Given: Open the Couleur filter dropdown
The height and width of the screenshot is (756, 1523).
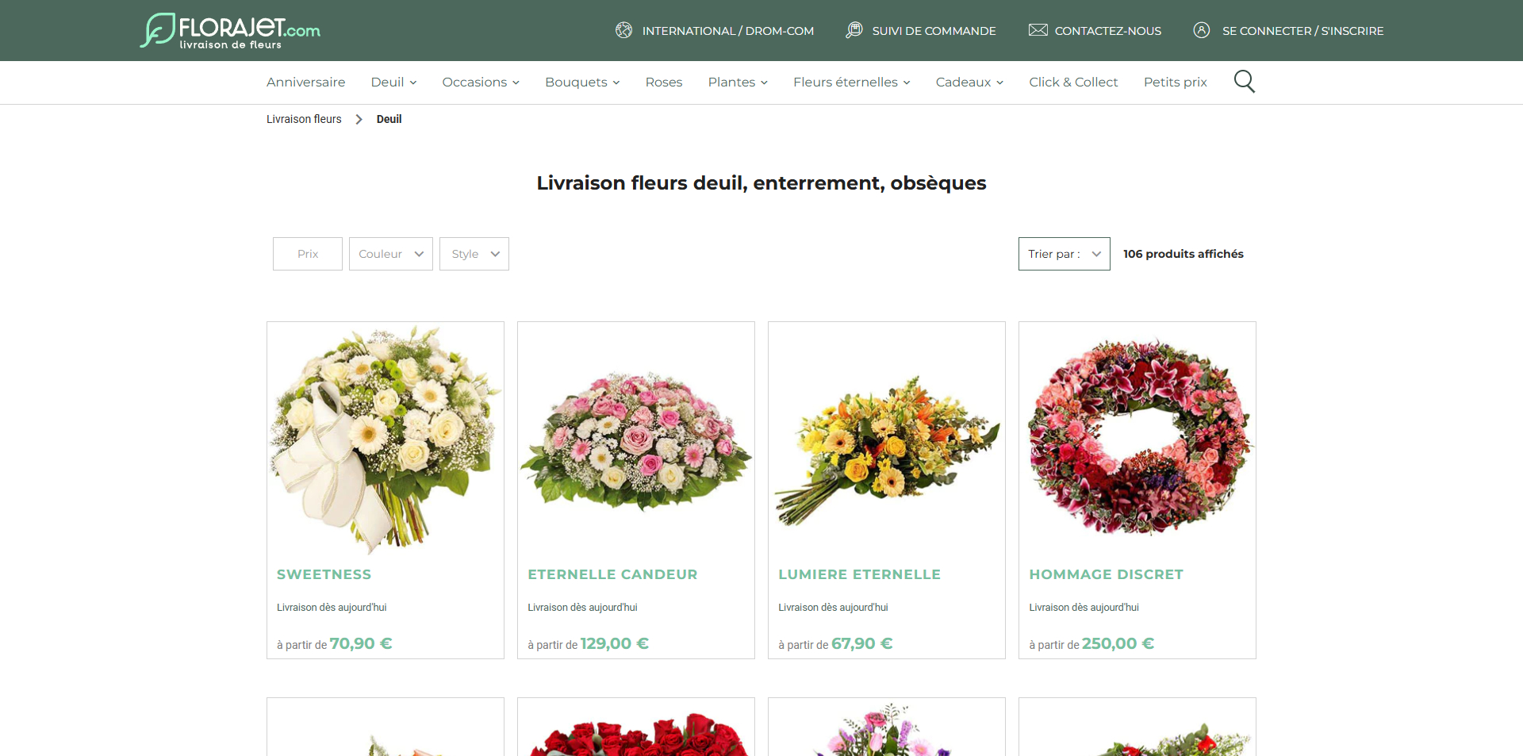Looking at the screenshot, I should 391,254.
